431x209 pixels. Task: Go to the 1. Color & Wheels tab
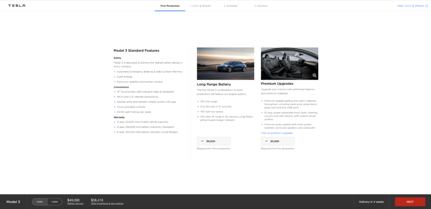click(x=200, y=6)
